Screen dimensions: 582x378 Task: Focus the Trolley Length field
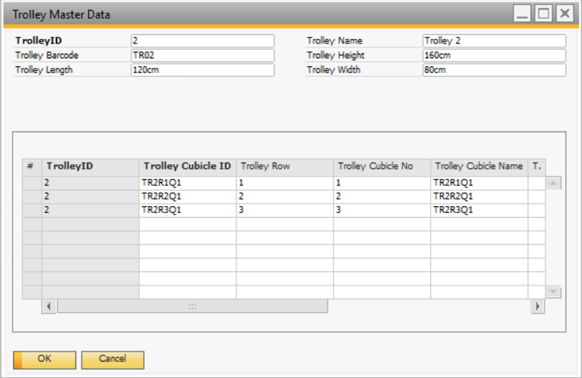(202, 70)
